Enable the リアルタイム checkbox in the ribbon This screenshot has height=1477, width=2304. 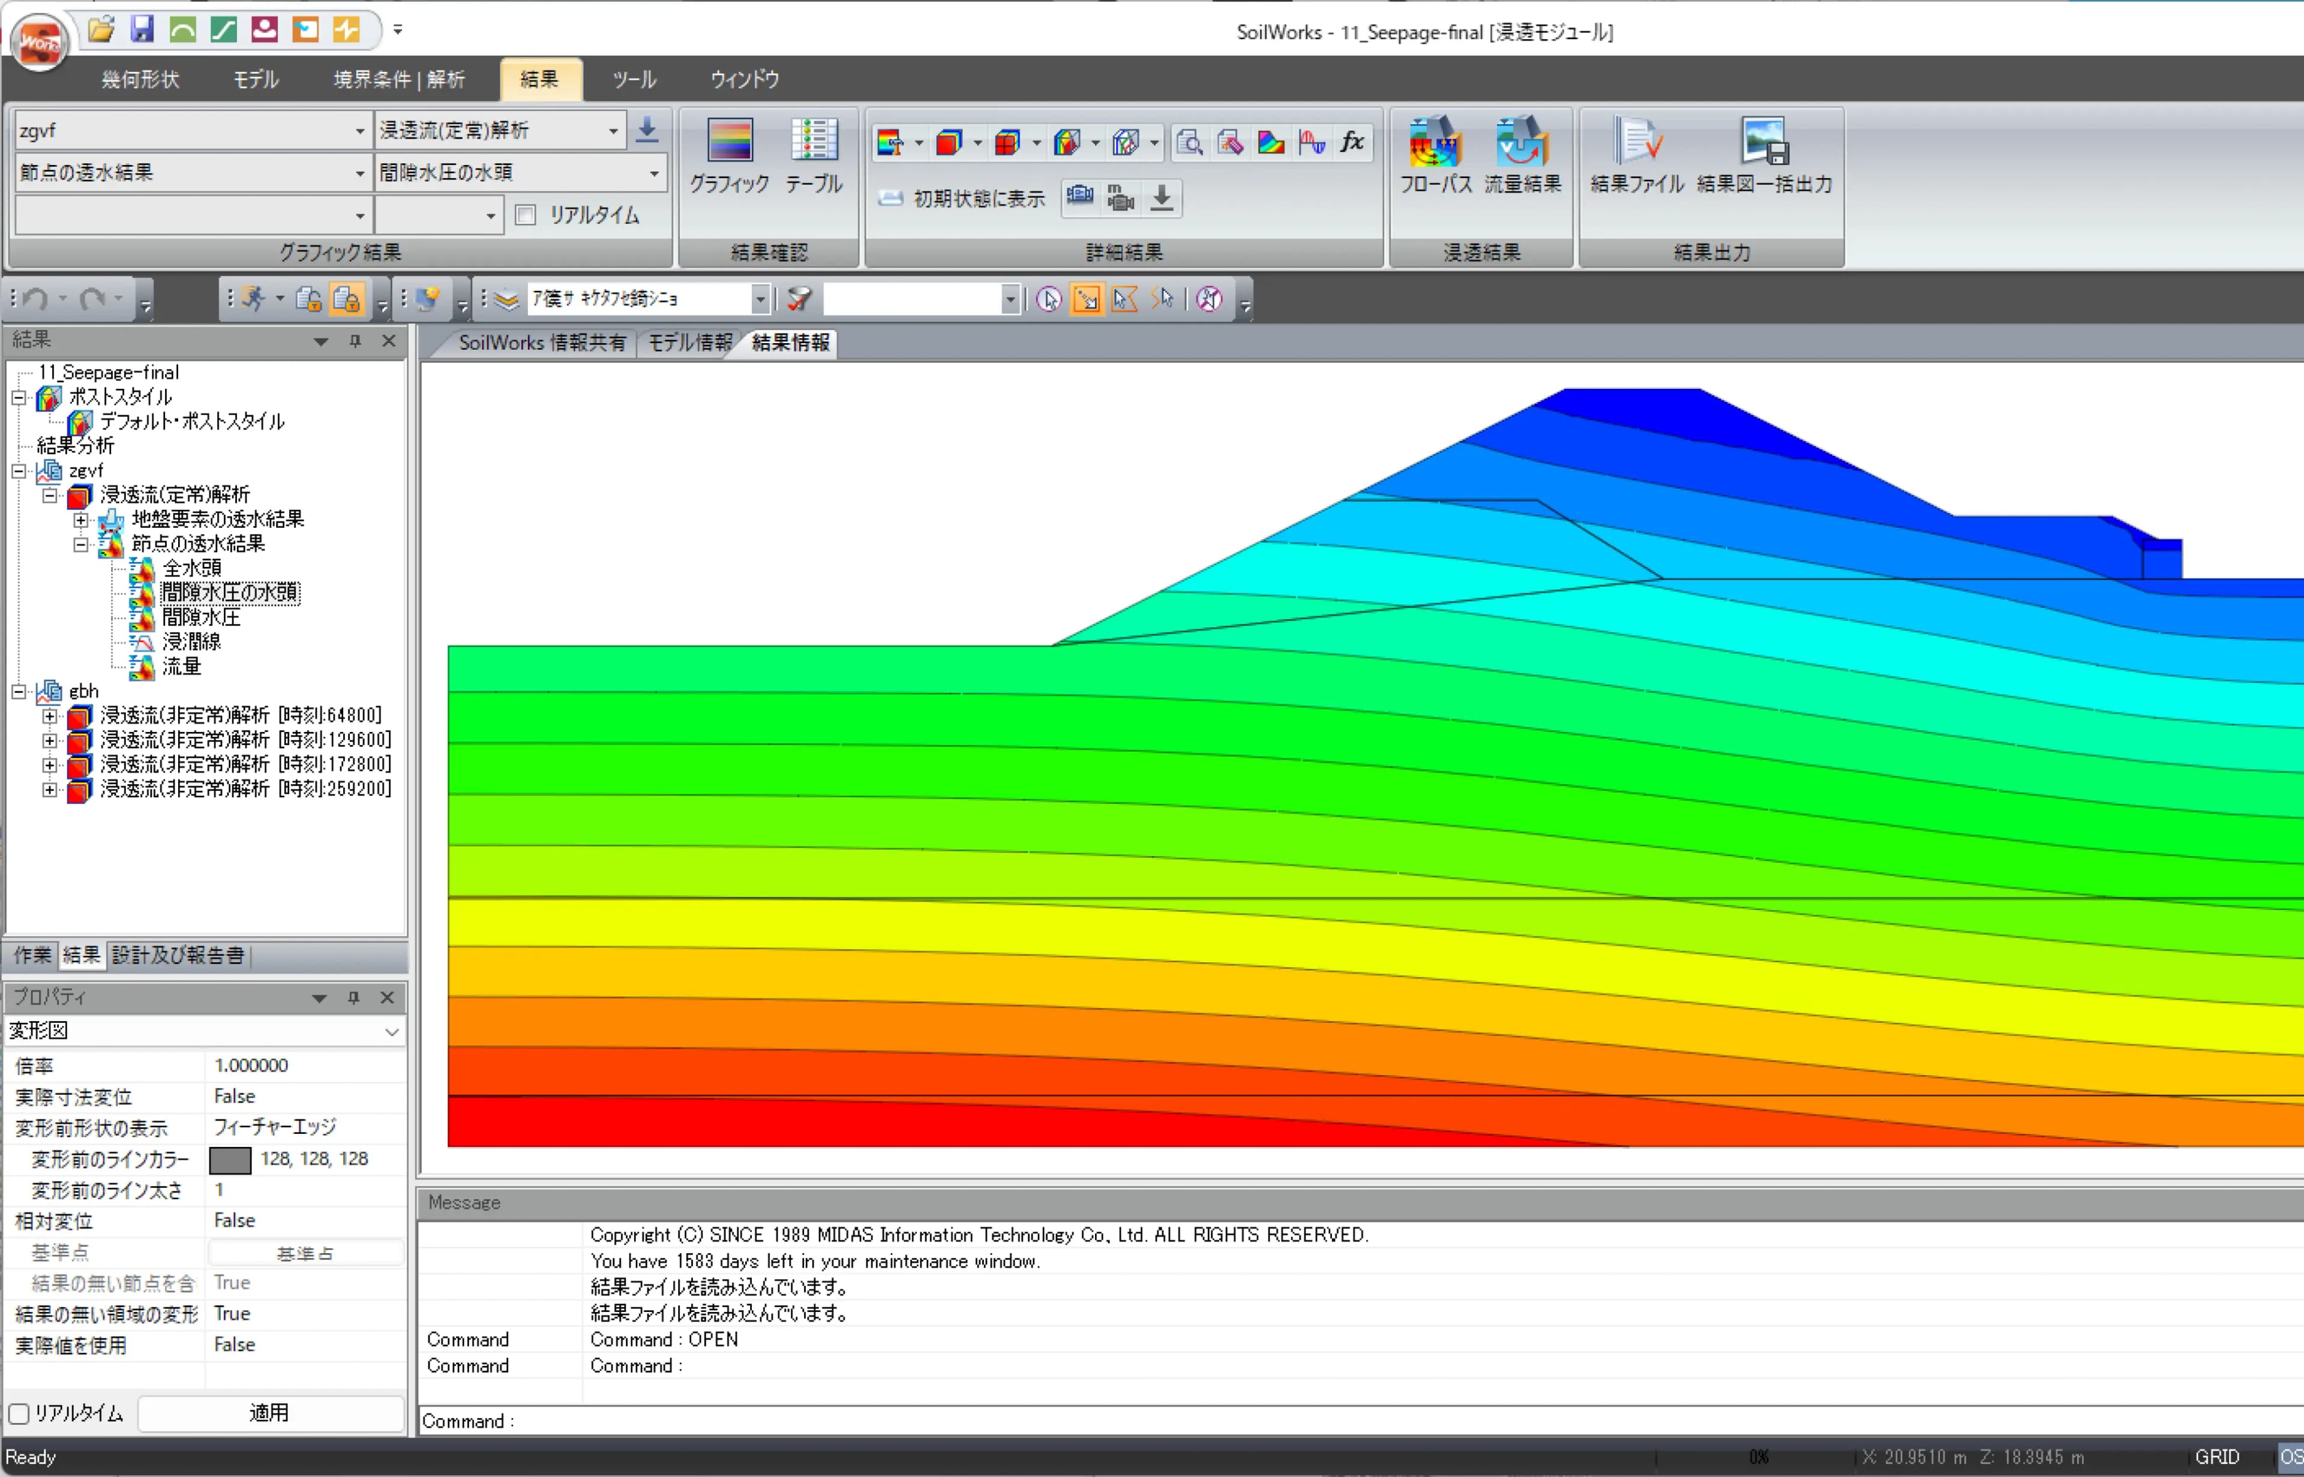[x=526, y=215]
